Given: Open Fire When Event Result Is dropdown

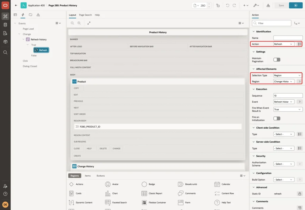Looking at the screenshot, I should point(288,109).
